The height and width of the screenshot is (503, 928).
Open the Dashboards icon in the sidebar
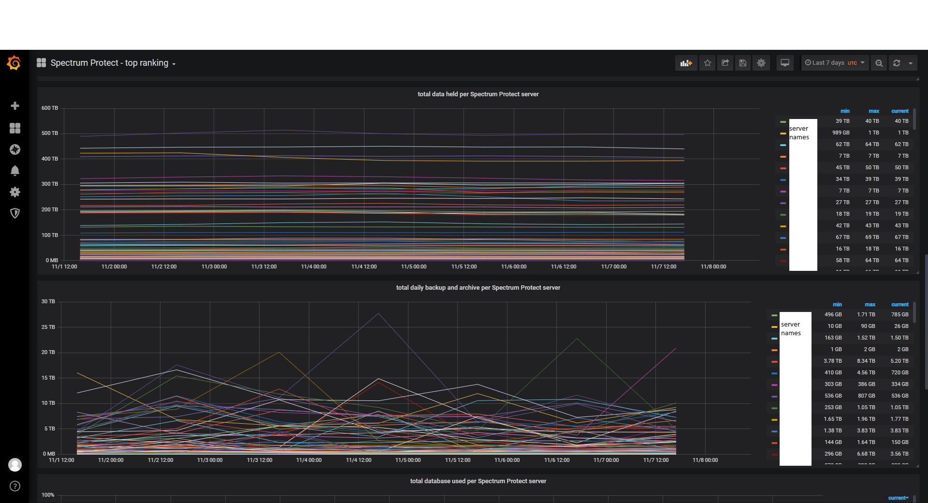(15, 128)
